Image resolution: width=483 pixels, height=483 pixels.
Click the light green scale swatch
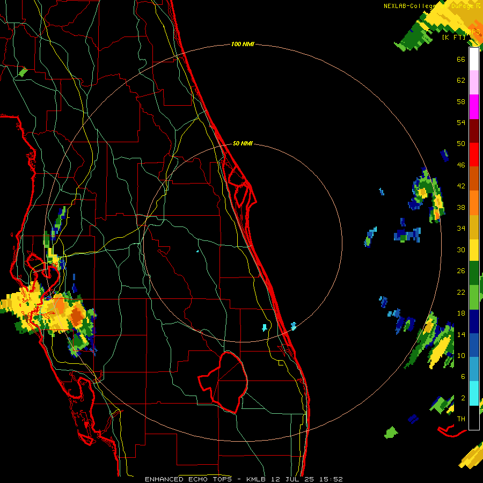pyautogui.click(x=474, y=297)
